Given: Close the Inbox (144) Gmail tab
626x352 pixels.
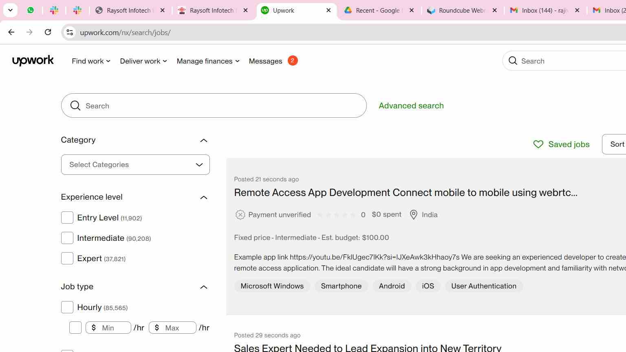Looking at the screenshot, I should [577, 11].
